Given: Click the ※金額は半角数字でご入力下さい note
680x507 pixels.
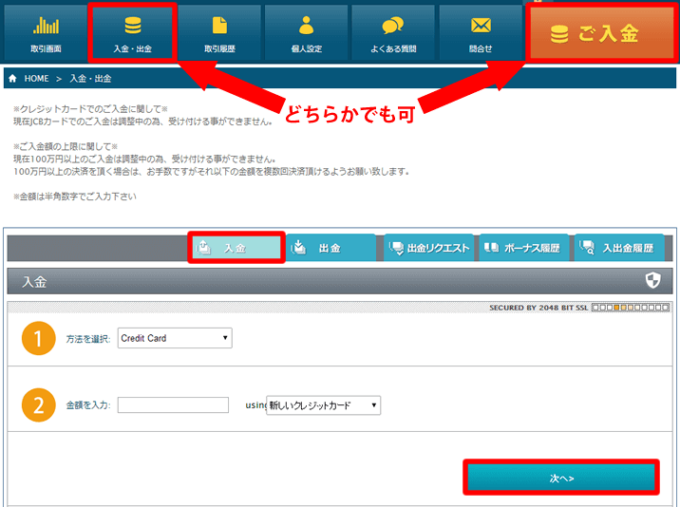Looking at the screenshot, I should 75,197.
